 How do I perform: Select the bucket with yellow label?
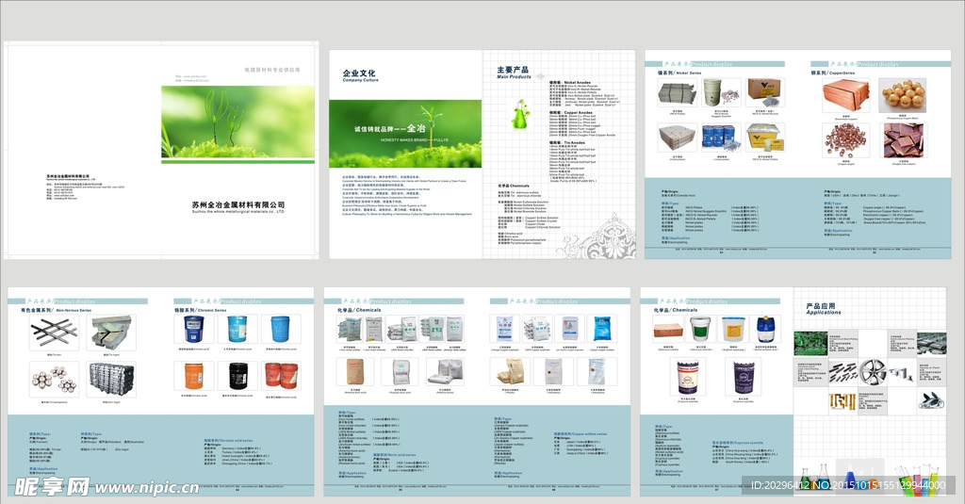[733, 331]
